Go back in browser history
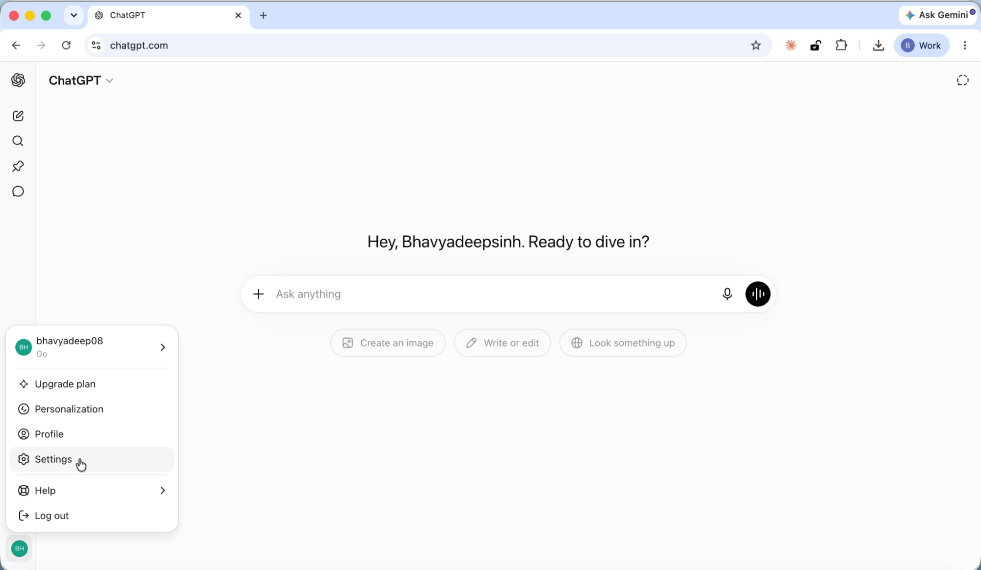Screen dimensions: 981x570 coord(16,46)
